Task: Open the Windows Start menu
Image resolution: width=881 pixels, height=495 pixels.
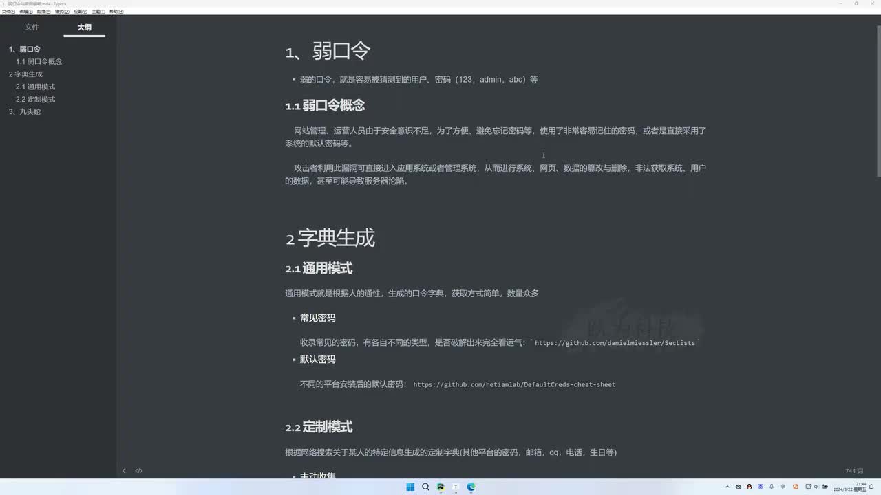Action: pos(410,487)
